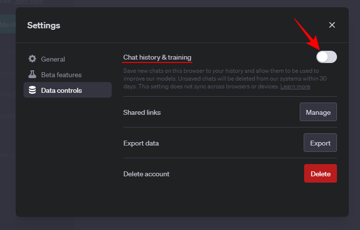This screenshot has height=230, width=360.
Task: Click the gear icon beside General
Action: click(32, 59)
